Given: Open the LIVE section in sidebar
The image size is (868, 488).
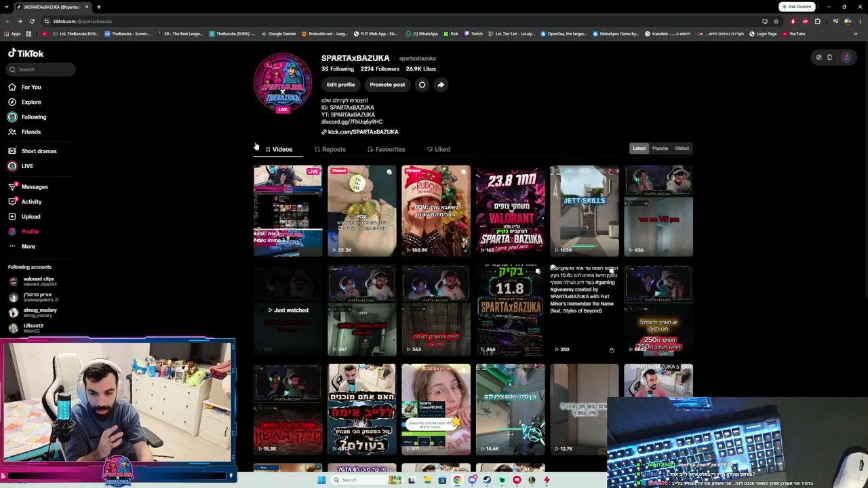Looking at the screenshot, I should [21, 166].
